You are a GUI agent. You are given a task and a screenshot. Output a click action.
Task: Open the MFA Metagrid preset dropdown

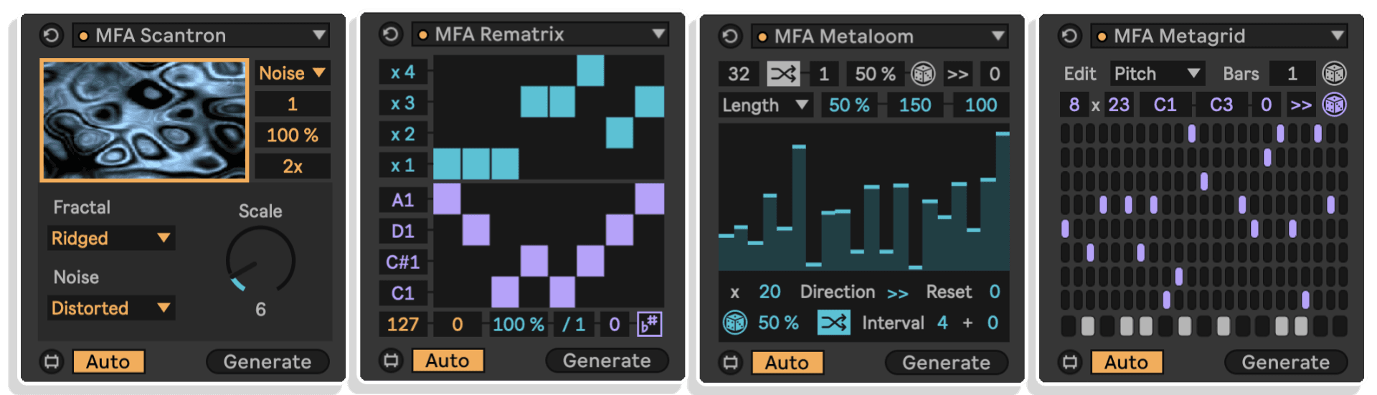(1219, 35)
